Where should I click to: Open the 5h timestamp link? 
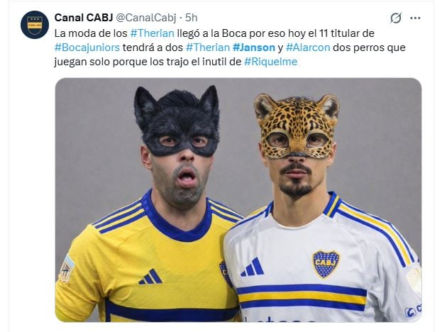pyautogui.click(x=192, y=18)
